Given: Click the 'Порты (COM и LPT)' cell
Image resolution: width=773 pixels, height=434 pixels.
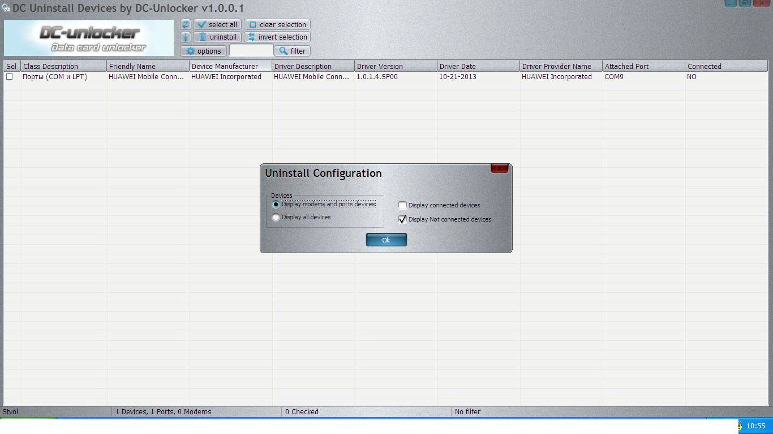Looking at the screenshot, I should tap(64, 77).
